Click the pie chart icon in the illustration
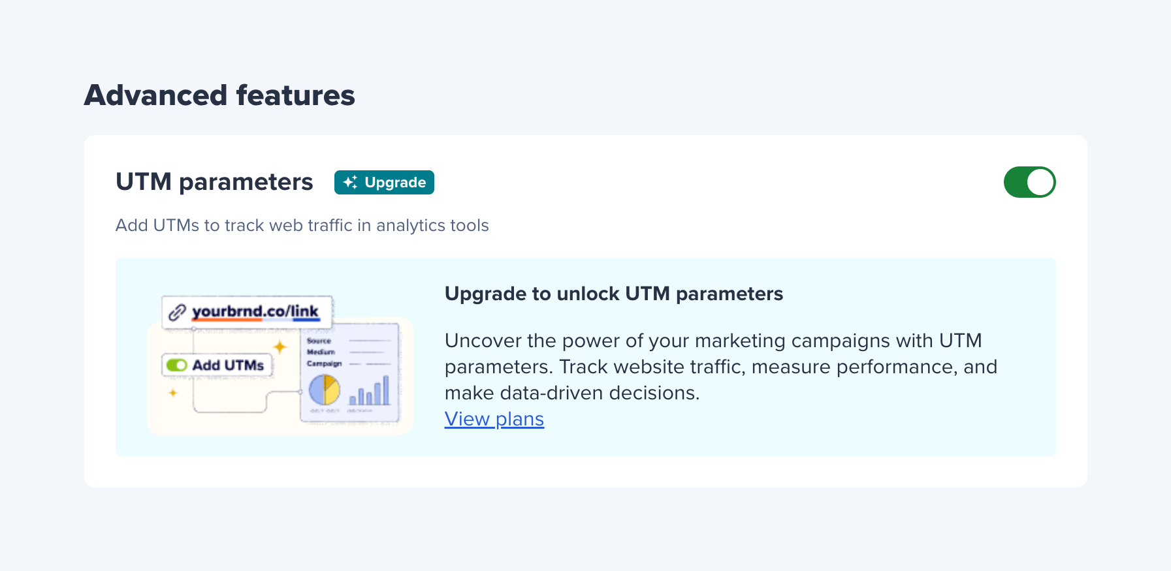The image size is (1171, 571). 324,390
